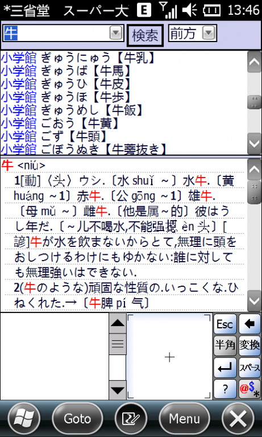Tap the speaker volume status icon
Image resolution: width=262 pixels, height=437 pixels.
click(190, 10)
